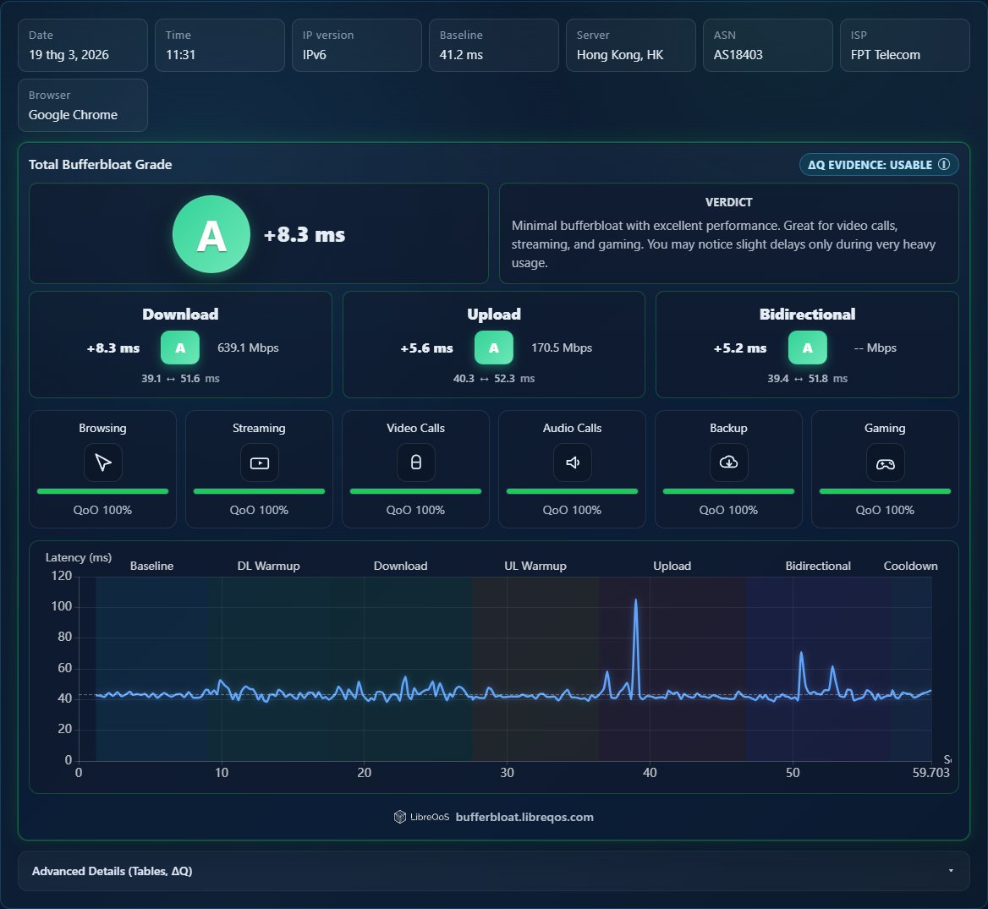Click the Latency (ms) axis label
The image size is (988, 909).
pos(79,557)
